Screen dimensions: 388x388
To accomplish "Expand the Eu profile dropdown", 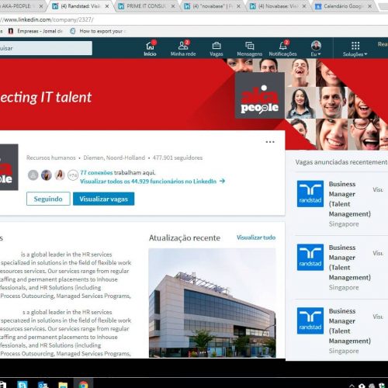I will (316, 48).
